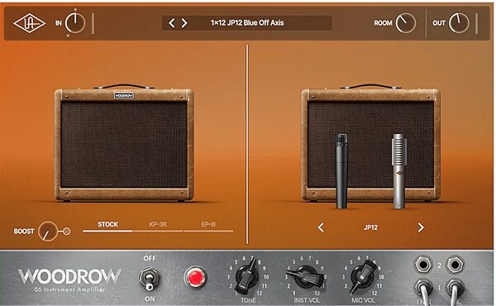
Task: Turn the ROOM knob
Action: (x=406, y=23)
